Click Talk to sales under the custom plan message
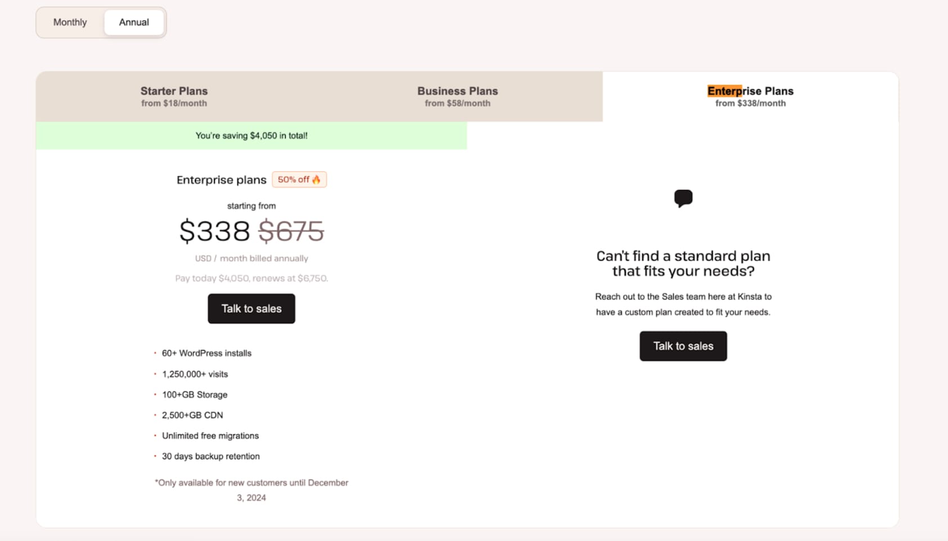 point(683,346)
